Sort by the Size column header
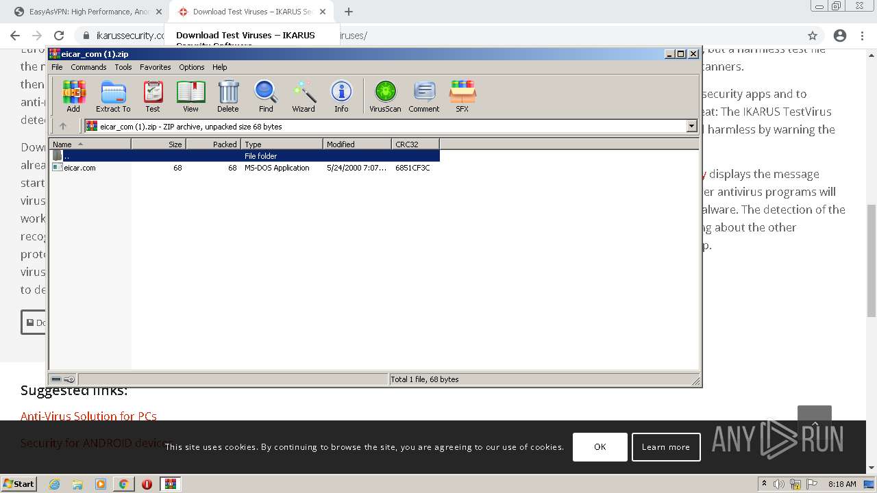 pos(158,144)
